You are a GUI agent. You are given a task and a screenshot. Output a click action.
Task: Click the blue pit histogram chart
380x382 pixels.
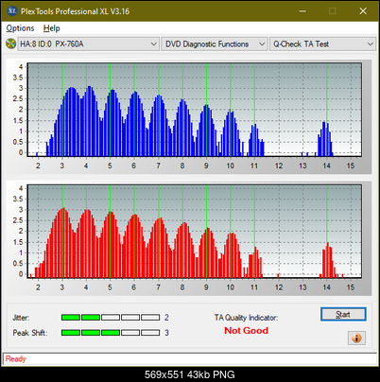[195, 110]
